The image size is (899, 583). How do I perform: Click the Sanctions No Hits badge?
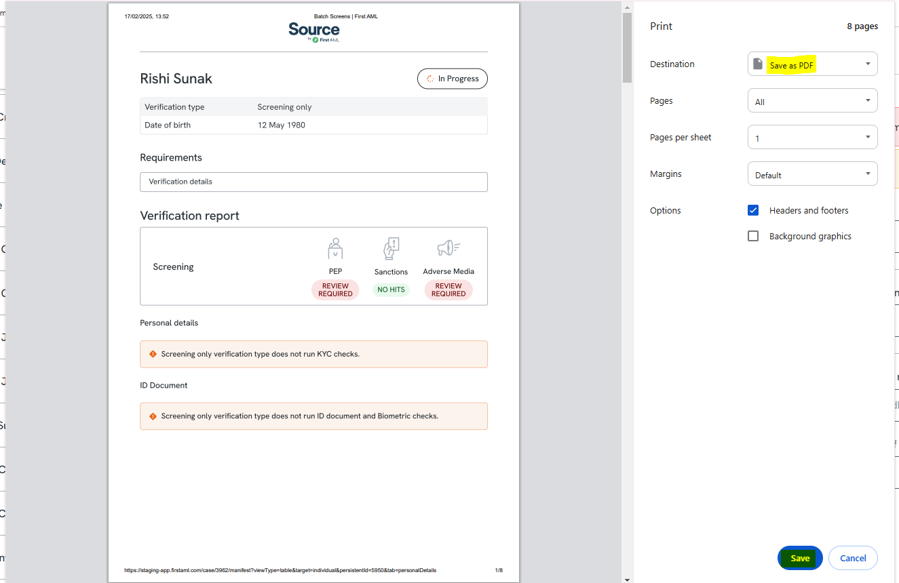391,289
